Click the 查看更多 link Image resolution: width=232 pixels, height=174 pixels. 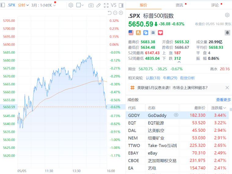(x=223, y=100)
